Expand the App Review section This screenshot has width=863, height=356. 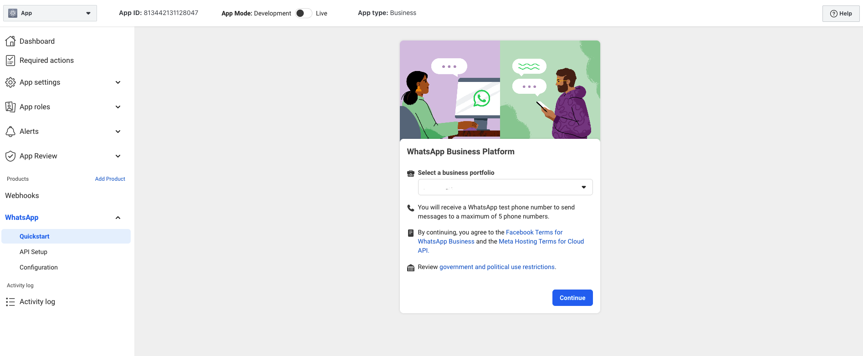(118, 156)
